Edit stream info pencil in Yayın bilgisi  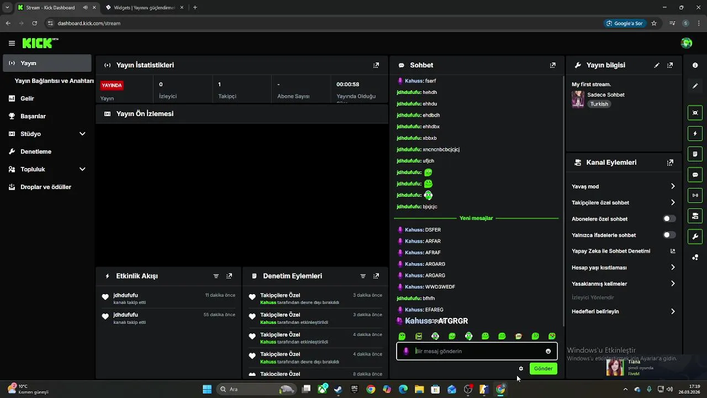[657, 65]
